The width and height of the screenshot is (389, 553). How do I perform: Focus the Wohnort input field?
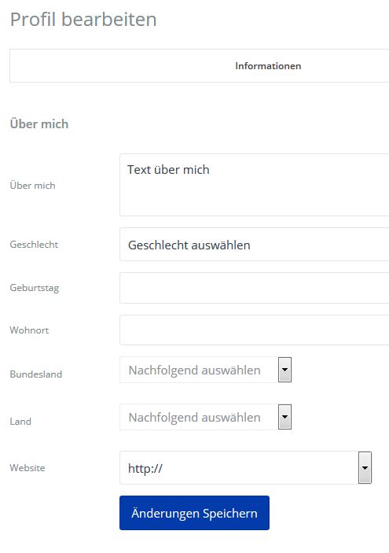(x=255, y=330)
